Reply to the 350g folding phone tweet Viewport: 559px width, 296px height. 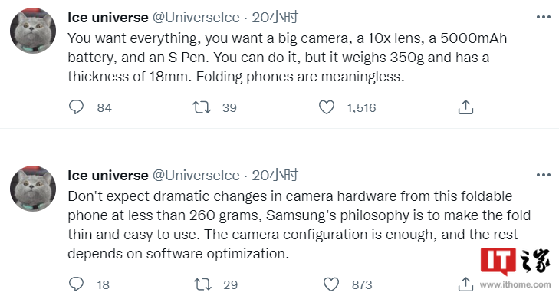(x=76, y=107)
